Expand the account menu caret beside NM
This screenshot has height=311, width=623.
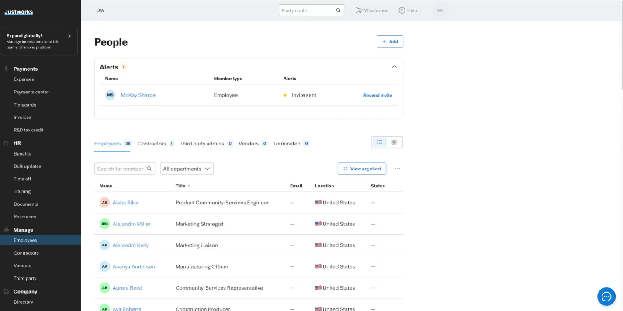coord(450,10)
